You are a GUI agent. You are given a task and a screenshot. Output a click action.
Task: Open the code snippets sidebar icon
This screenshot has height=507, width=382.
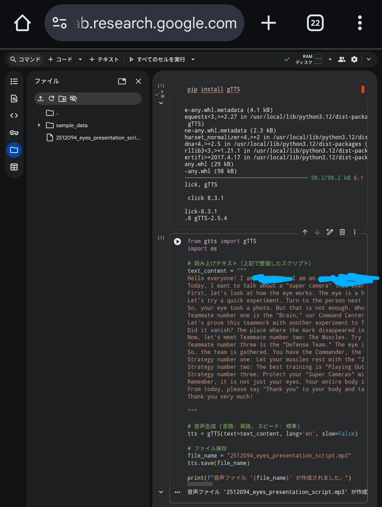[x=14, y=116]
